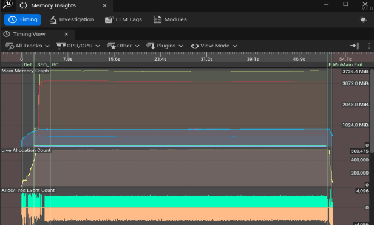Select the Live Allocation Count track label
Viewport: 374px width, 225px height.
[x=26, y=150]
